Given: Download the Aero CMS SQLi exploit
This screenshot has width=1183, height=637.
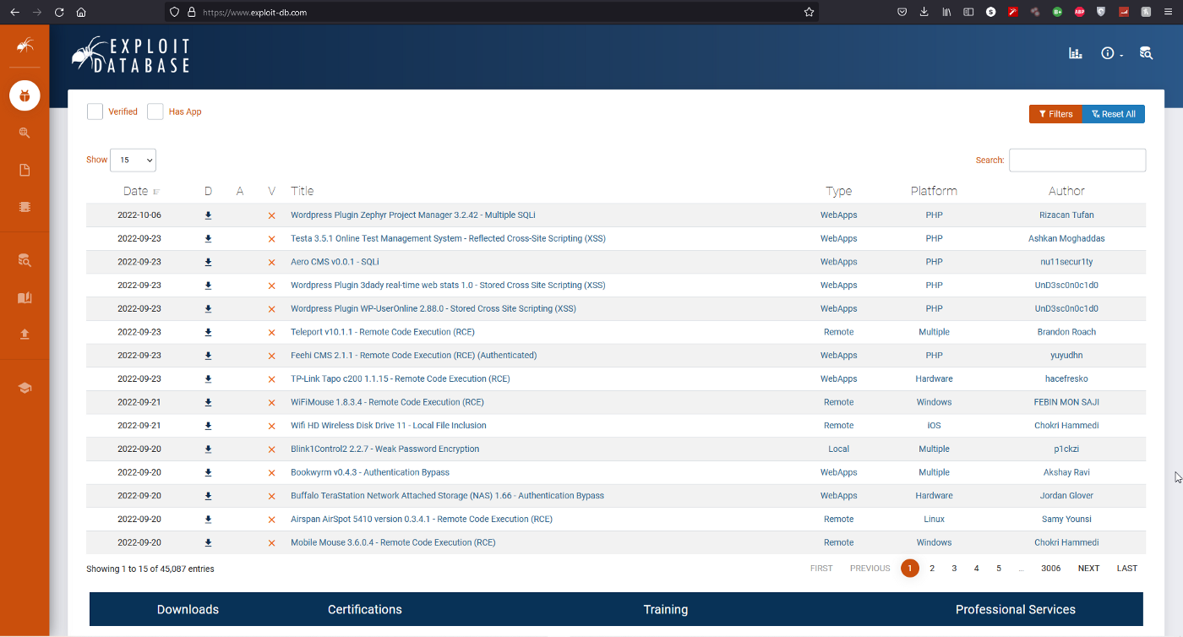Looking at the screenshot, I should point(208,262).
